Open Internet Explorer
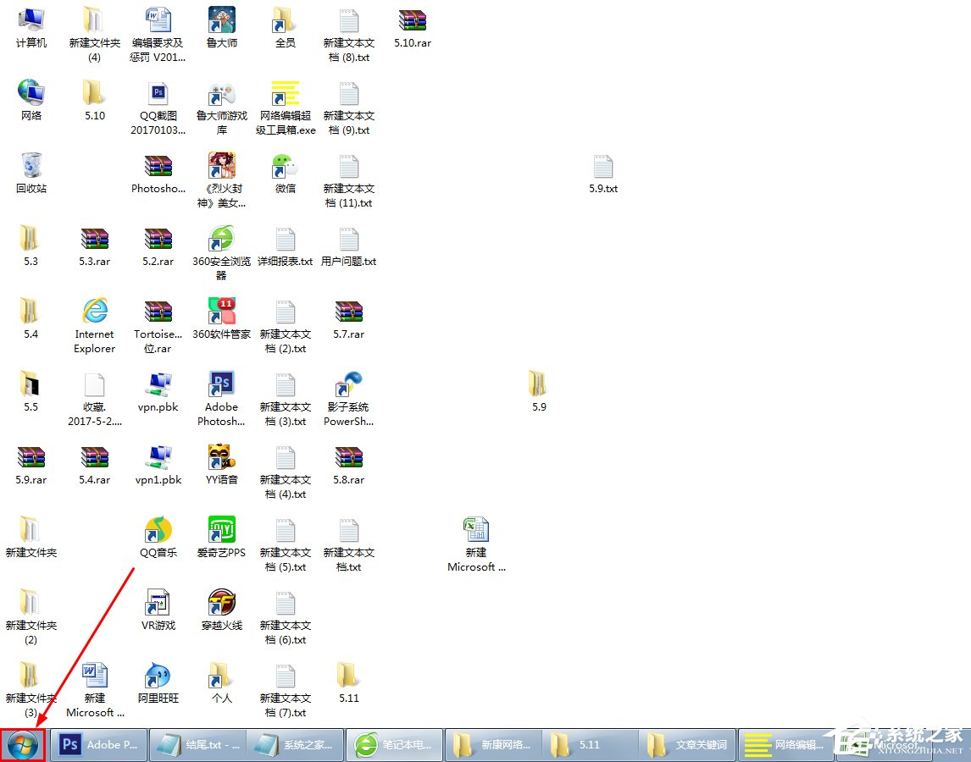This screenshot has width=971, height=762. (x=94, y=312)
